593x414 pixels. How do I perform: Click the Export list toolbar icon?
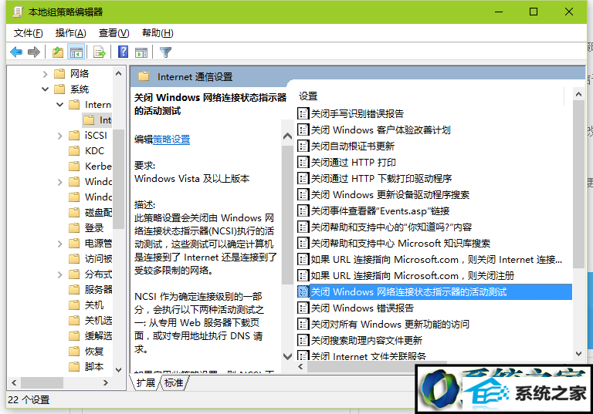[100, 52]
